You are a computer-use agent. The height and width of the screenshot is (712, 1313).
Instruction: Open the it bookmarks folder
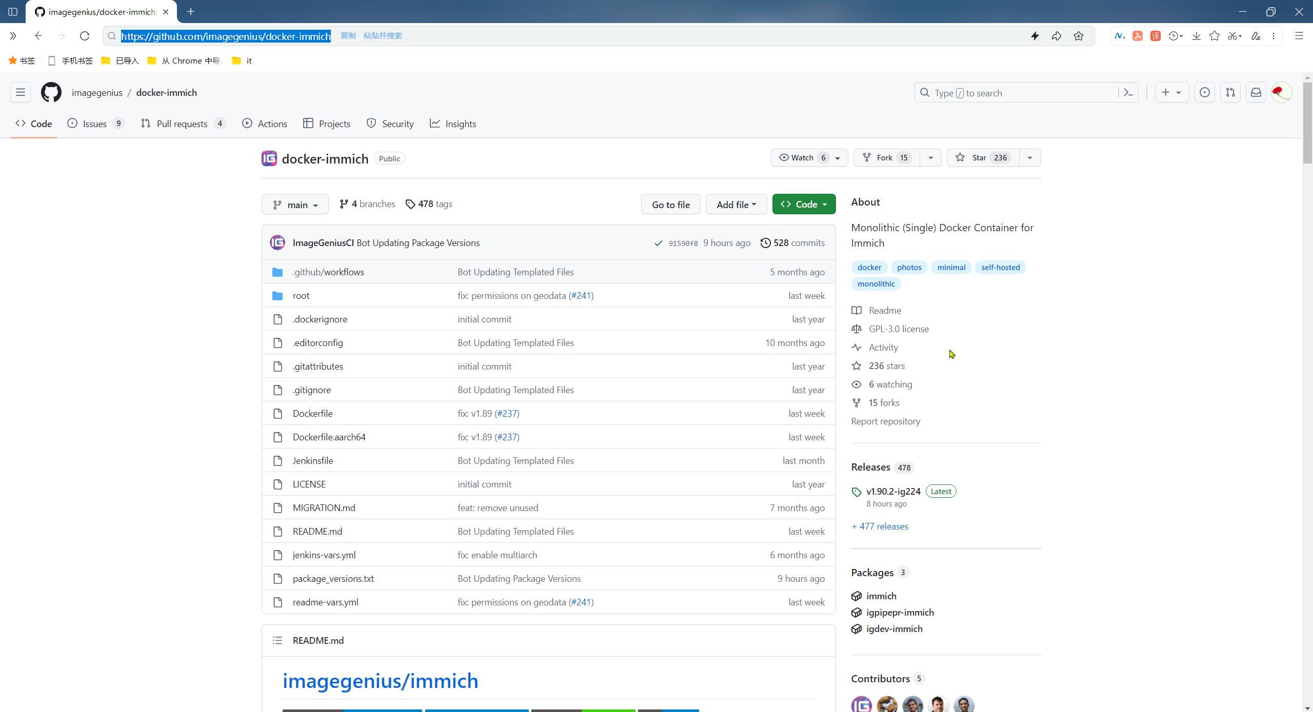click(x=242, y=60)
